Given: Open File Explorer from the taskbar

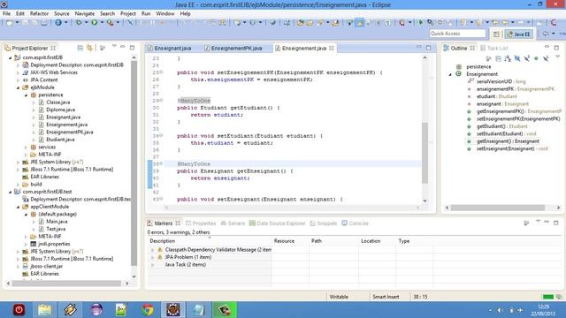Looking at the screenshot, I should [44, 310].
